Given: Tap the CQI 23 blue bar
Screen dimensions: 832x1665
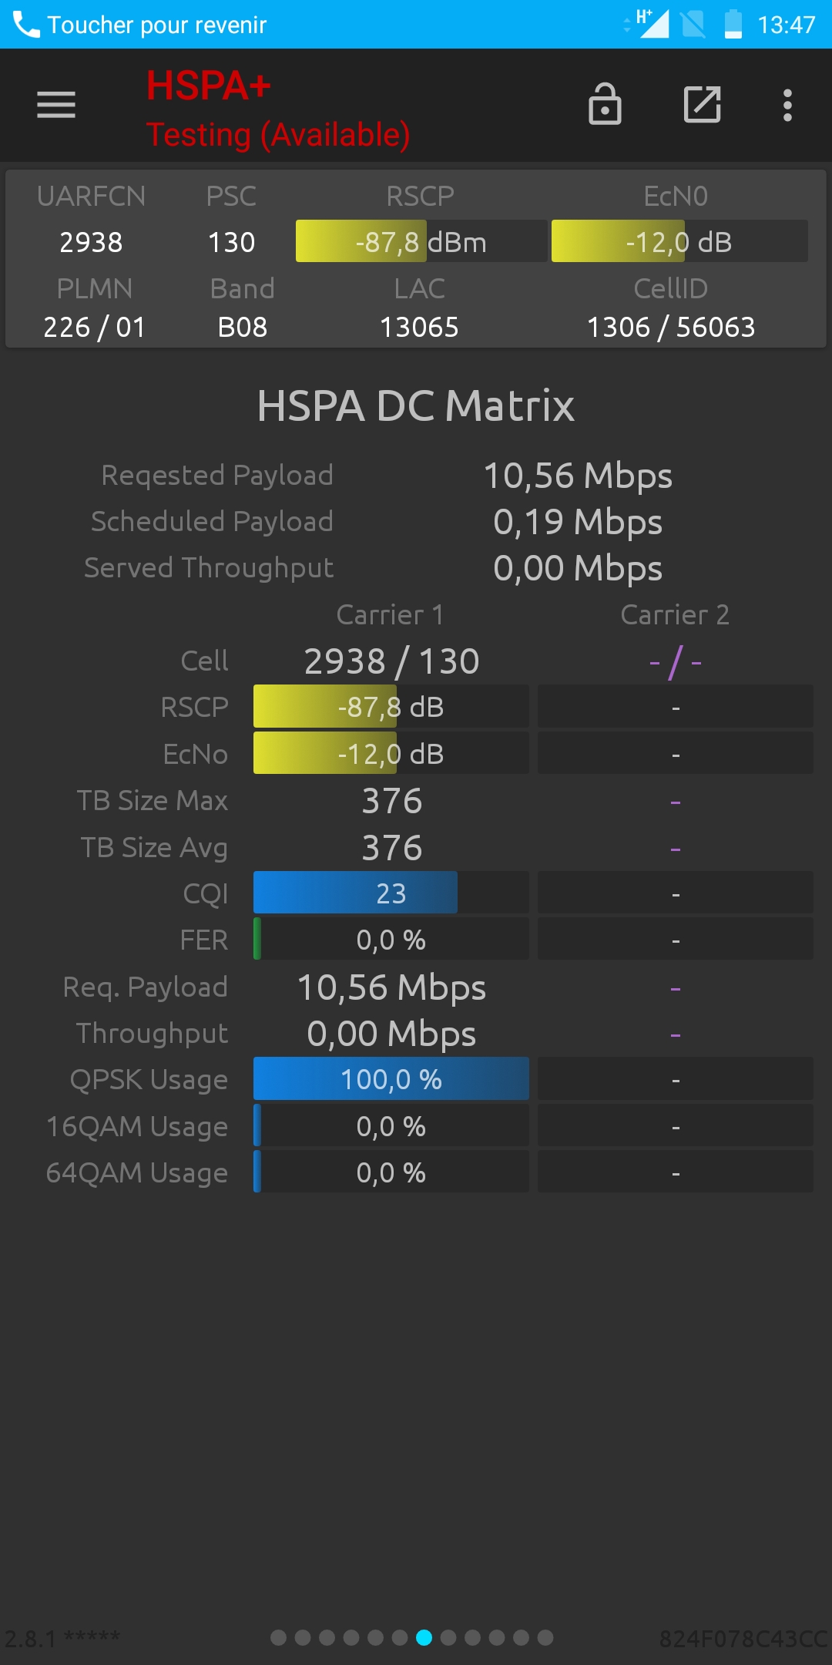Looking at the screenshot, I should (x=391, y=893).
